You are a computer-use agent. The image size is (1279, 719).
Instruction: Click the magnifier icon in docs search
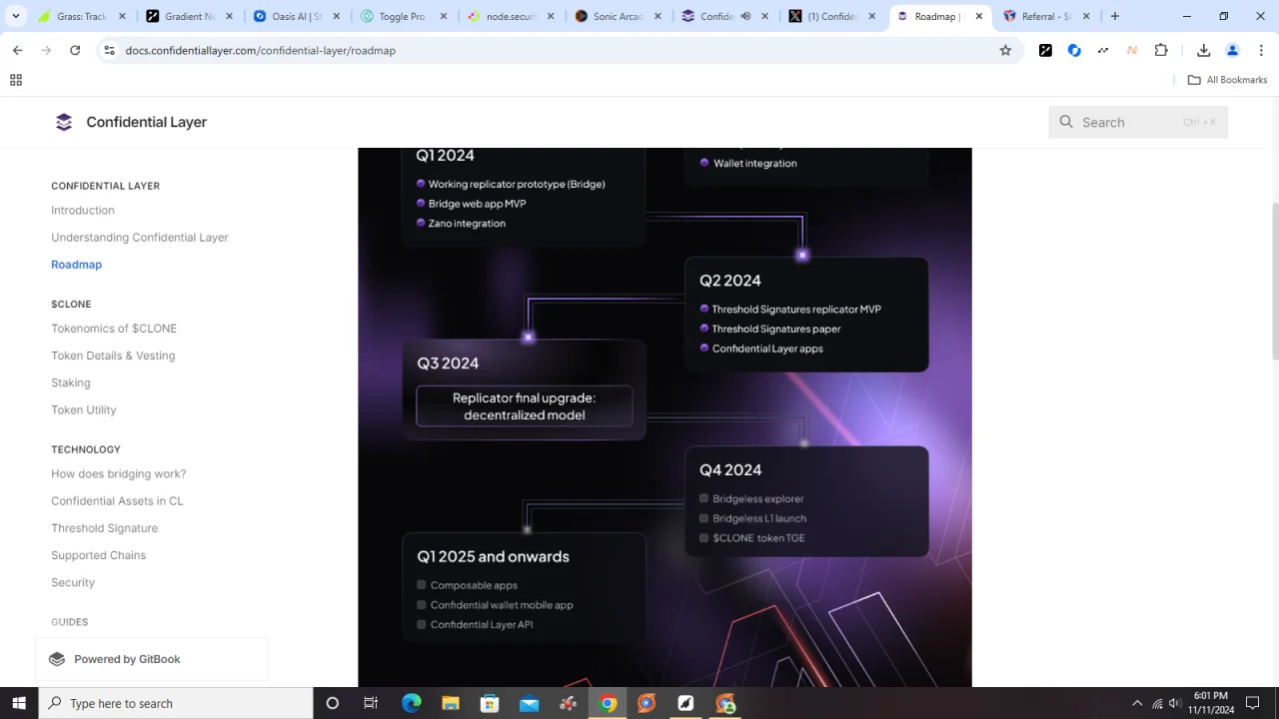click(x=1066, y=122)
